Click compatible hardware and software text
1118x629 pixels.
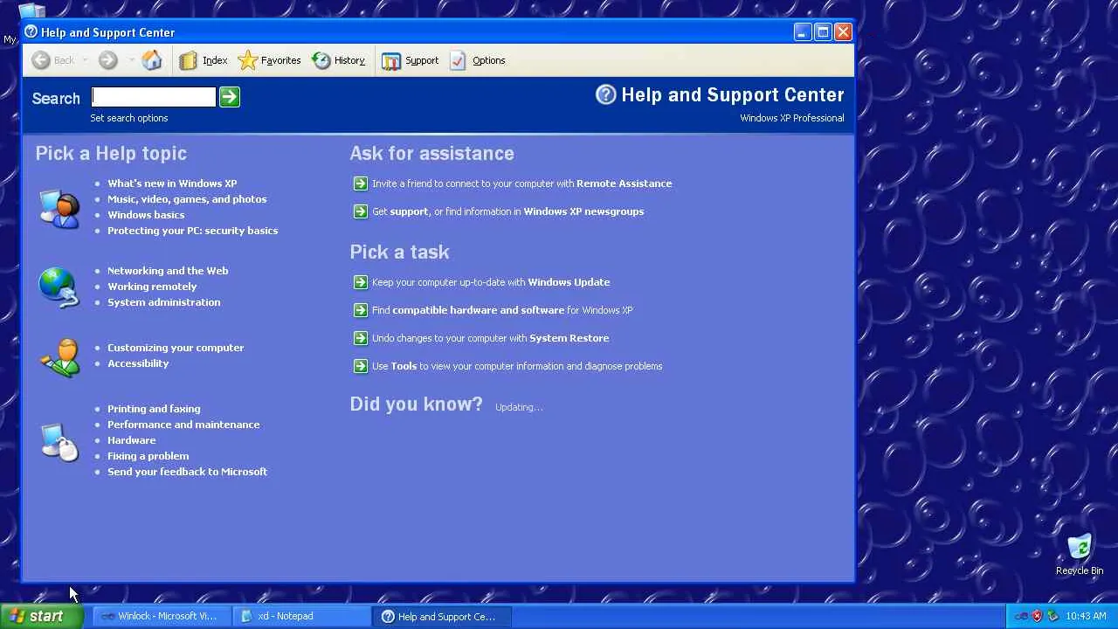pyautogui.click(x=478, y=310)
